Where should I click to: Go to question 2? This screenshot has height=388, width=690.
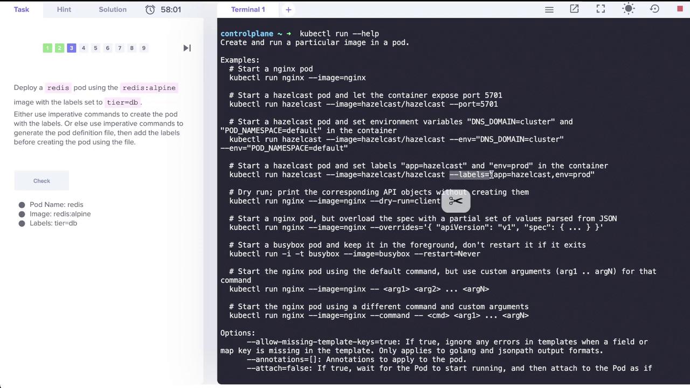59,48
